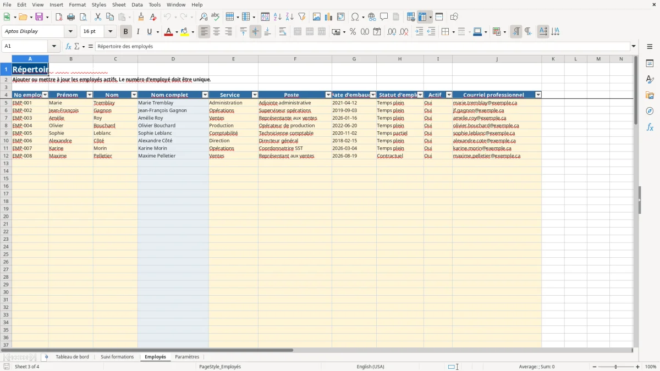Insert a comment
Image resolution: width=660 pixels, height=371 pixels.
(x=384, y=17)
